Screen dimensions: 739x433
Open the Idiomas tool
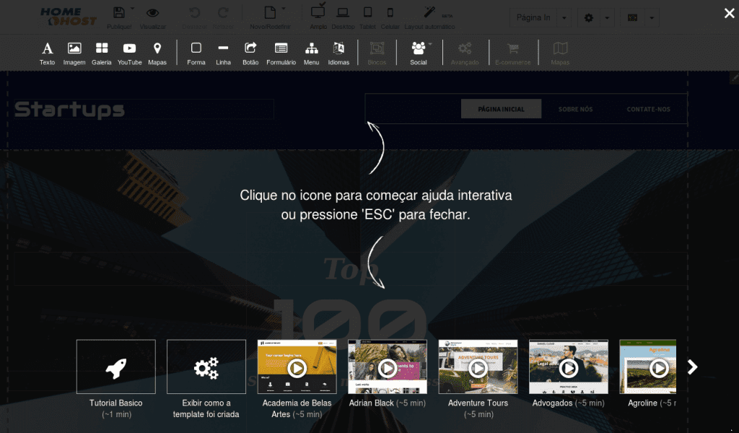click(339, 53)
